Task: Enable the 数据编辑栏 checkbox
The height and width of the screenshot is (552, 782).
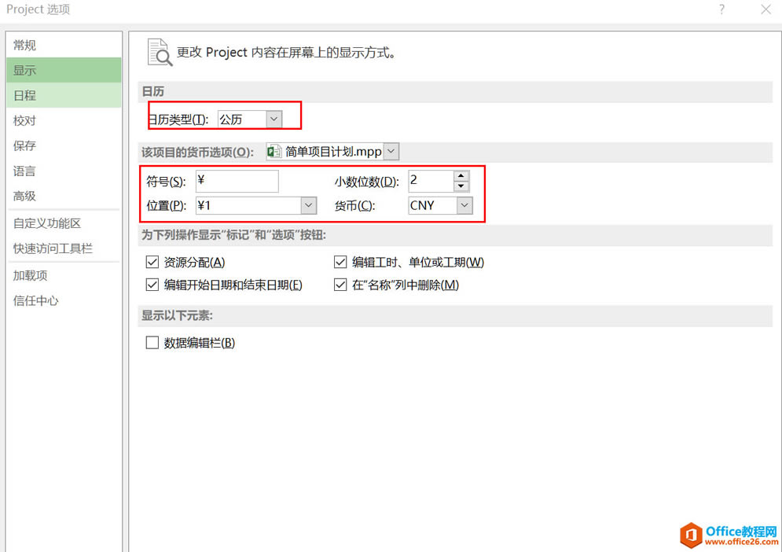Action: (152, 342)
